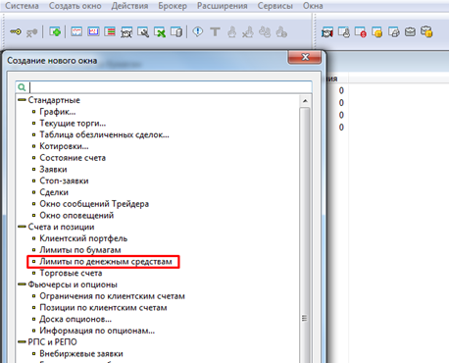Click the window copy icon with cylinder
449x363 pixels.
tap(176, 32)
